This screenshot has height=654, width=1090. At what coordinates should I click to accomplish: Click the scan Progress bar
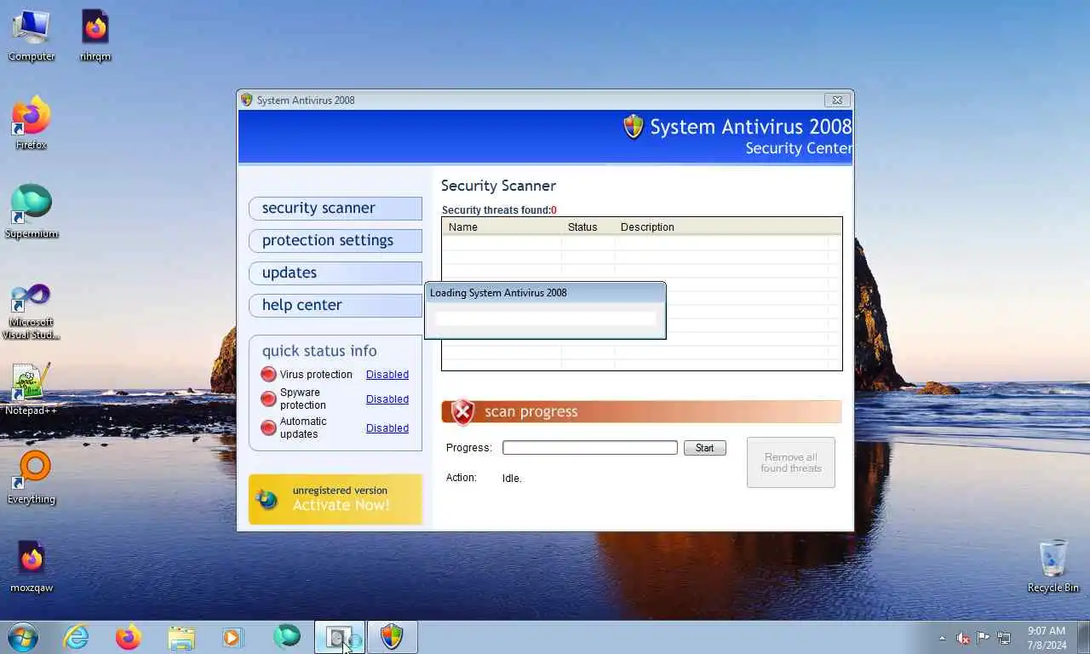coord(590,448)
